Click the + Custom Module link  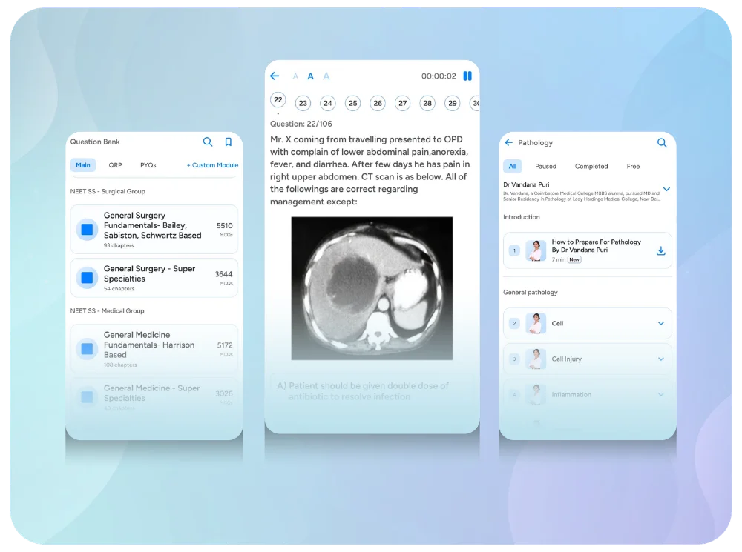click(x=212, y=165)
